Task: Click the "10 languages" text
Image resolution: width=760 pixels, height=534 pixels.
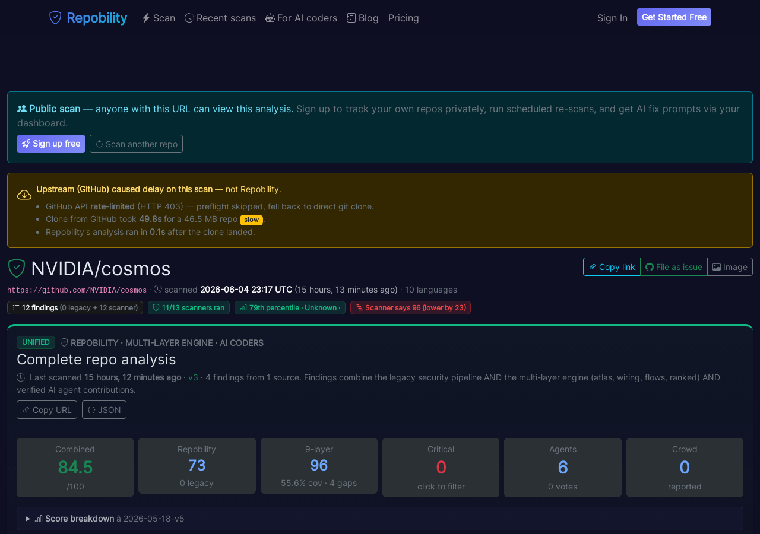Action: pos(431,290)
